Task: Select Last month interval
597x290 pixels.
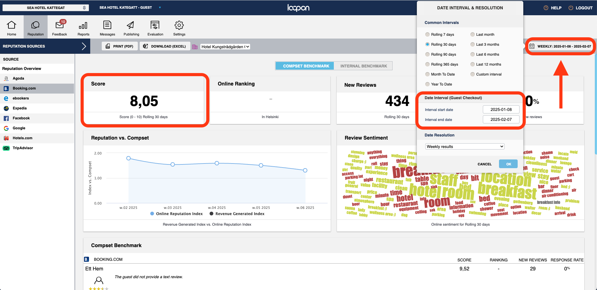Action: click(x=473, y=35)
